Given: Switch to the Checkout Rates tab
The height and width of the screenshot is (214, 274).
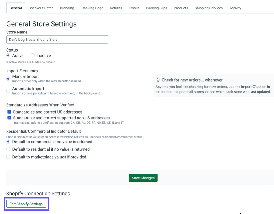Looking at the screenshot, I should point(41,8).
